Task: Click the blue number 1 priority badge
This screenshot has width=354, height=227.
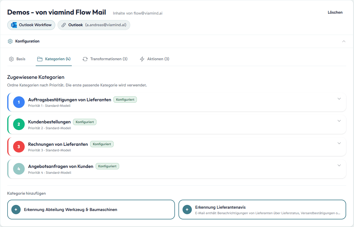Action: pos(19,102)
